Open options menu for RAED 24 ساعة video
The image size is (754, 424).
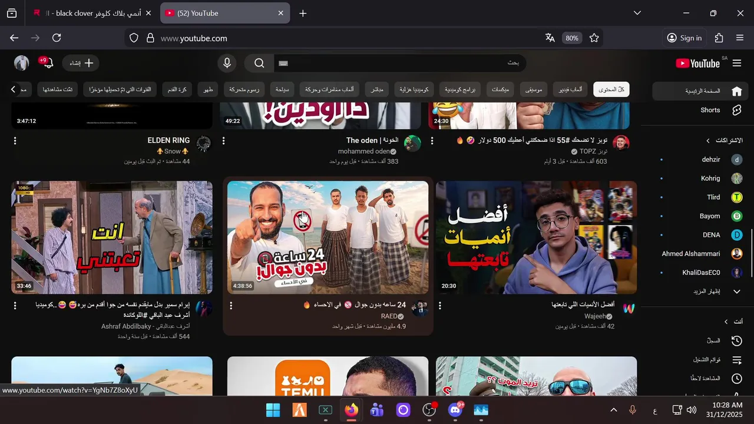coord(231,306)
